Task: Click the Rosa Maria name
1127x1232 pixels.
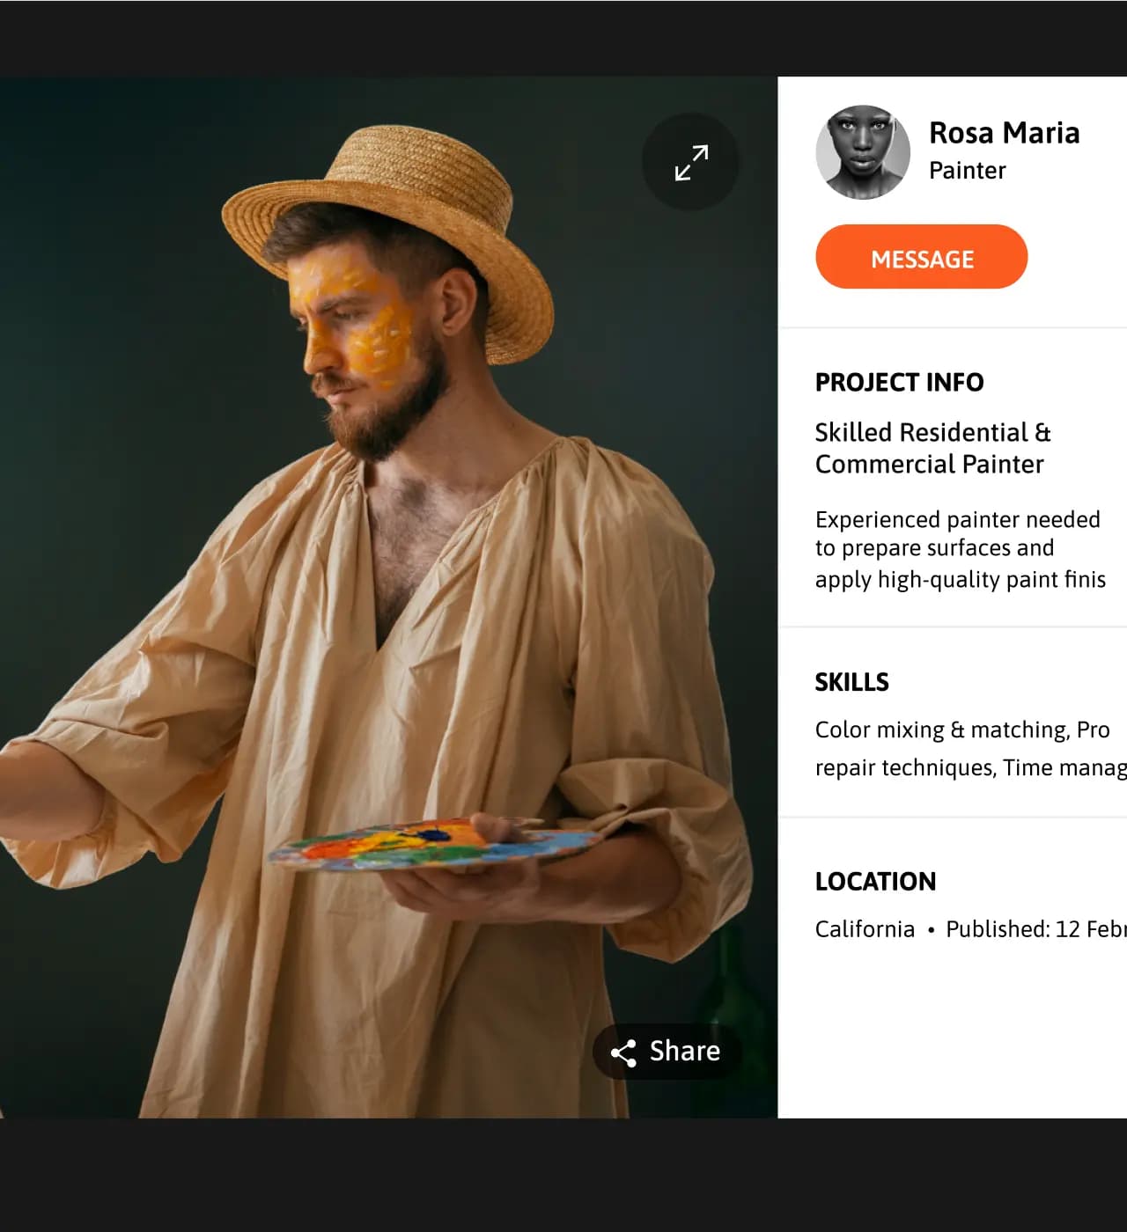Action: point(1004,133)
